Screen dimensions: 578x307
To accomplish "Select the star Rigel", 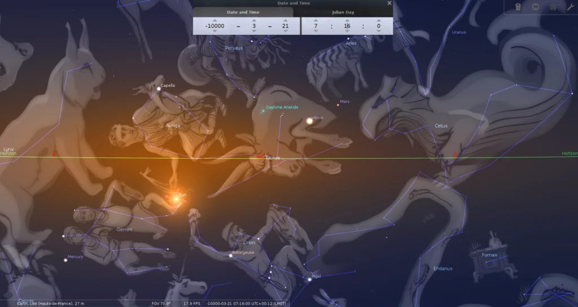I will [x=310, y=280].
